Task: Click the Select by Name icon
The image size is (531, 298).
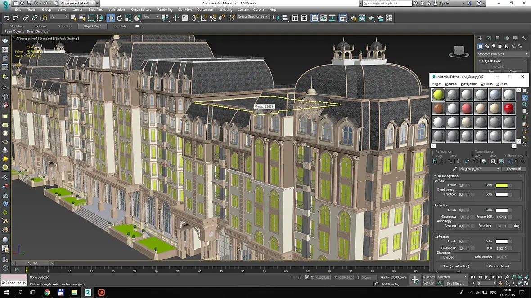Action: coord(82,18)
